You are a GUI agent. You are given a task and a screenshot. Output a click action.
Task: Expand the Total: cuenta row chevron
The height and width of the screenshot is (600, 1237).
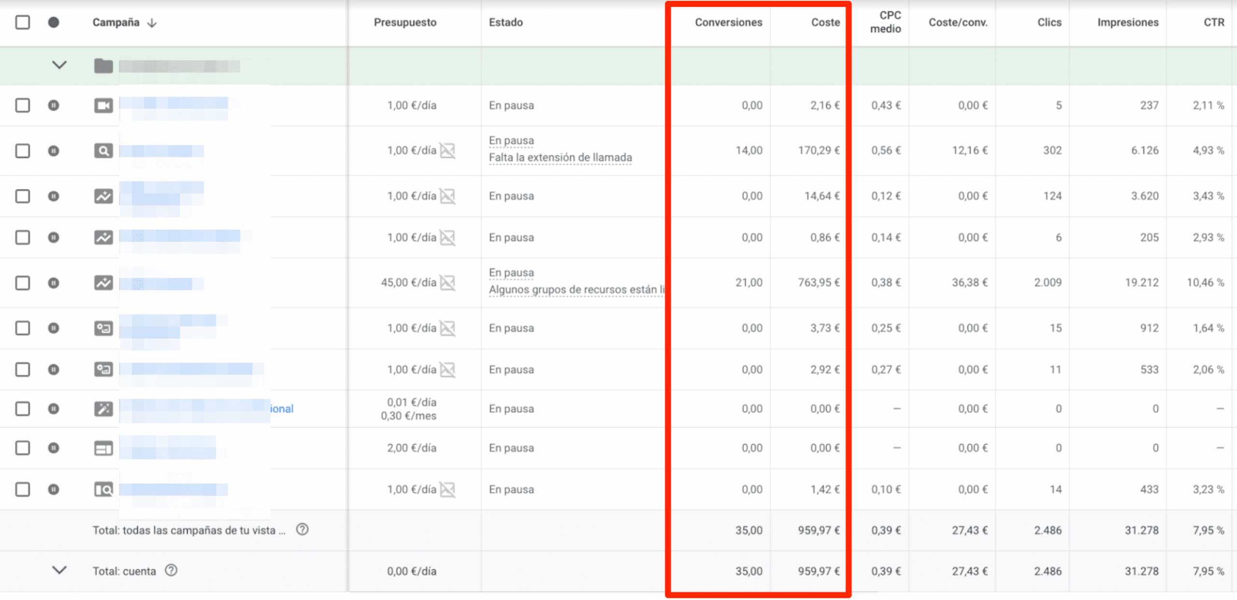tap(59, 570)
